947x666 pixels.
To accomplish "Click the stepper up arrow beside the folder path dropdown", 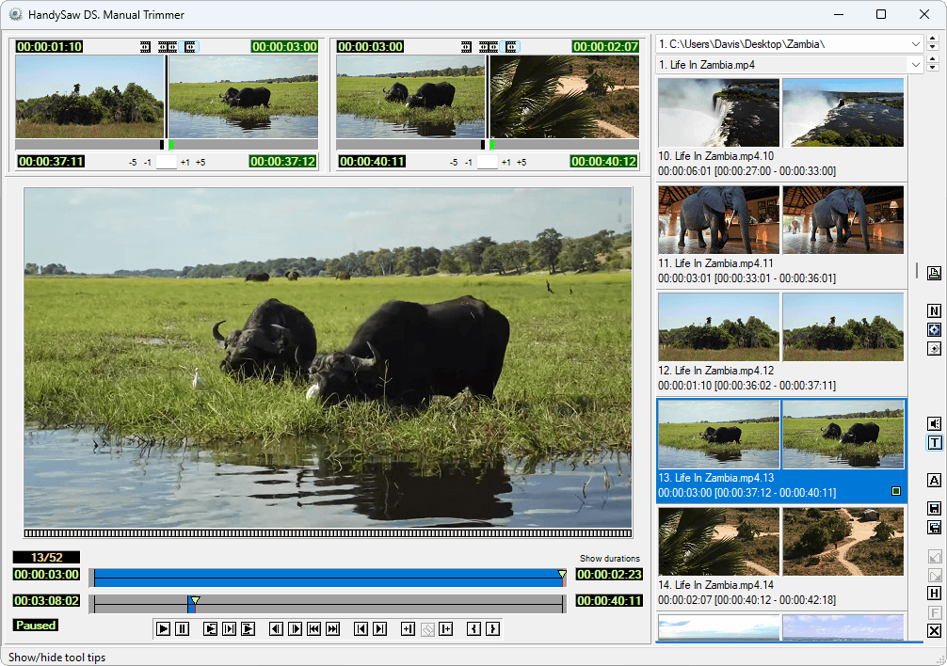I will click(x=932, y=40).
